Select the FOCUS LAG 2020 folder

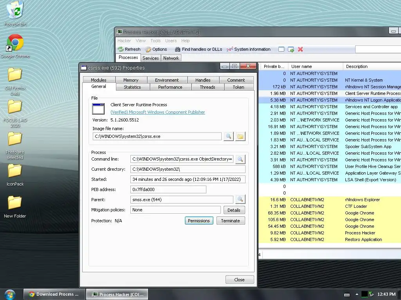15,114
